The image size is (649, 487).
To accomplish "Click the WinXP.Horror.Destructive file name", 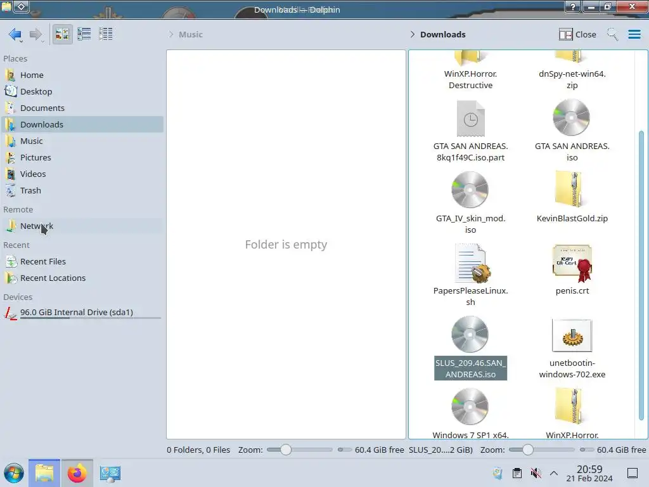I will [x=471, y=79].
